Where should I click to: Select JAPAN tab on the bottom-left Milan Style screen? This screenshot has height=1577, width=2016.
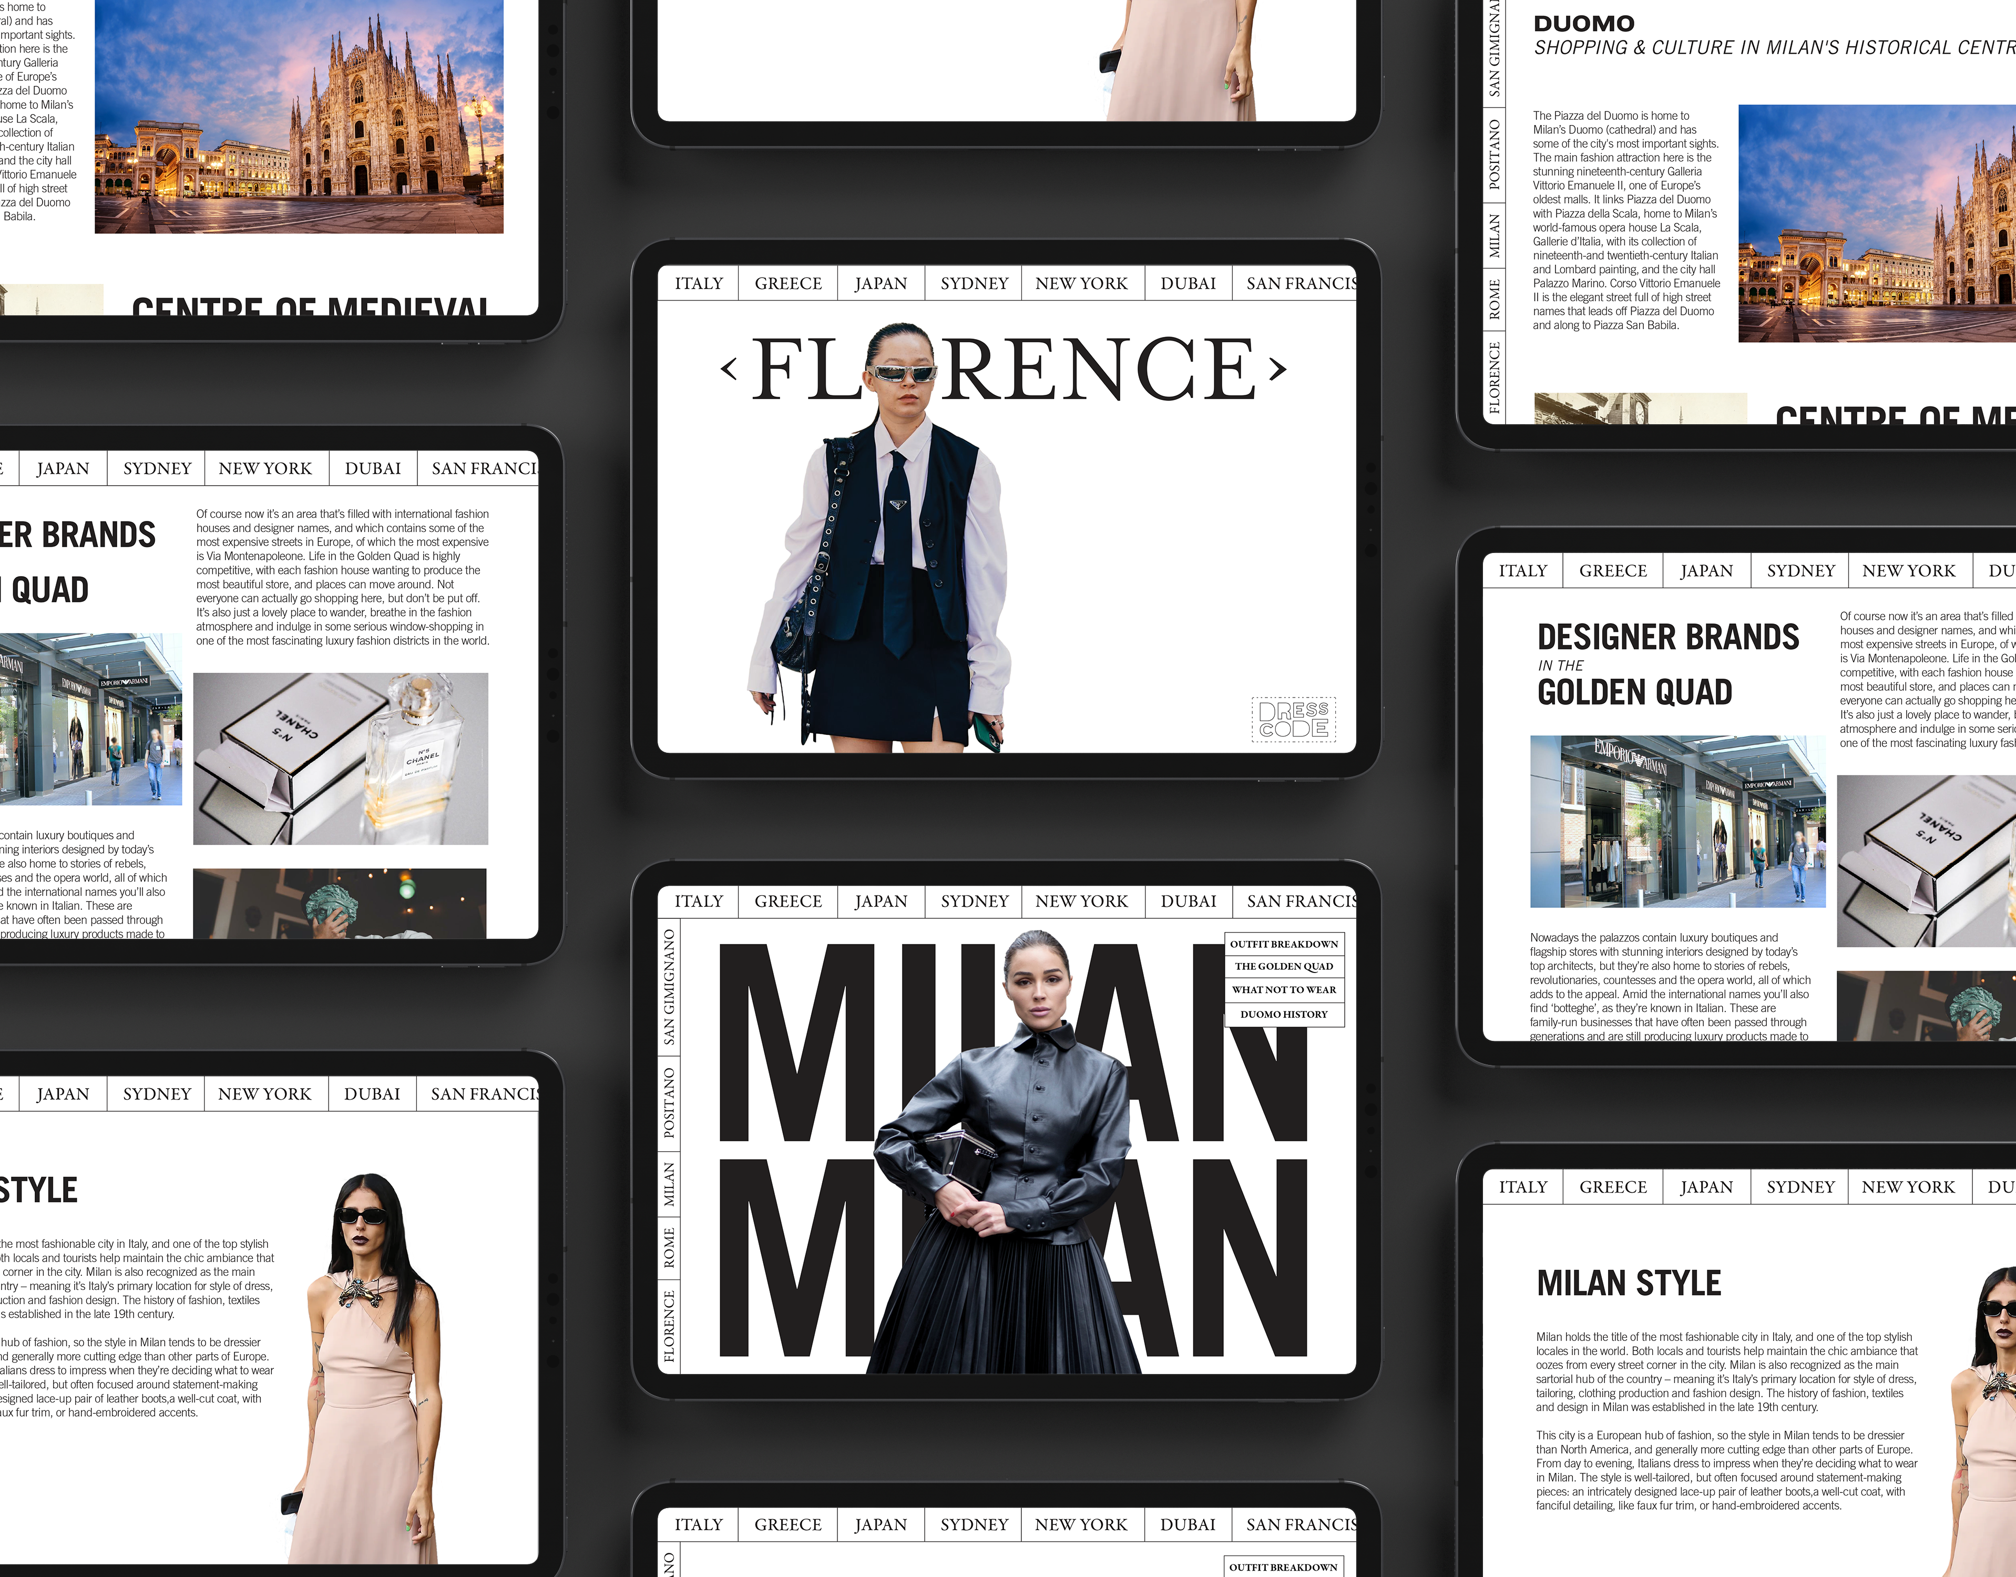[63, 1094]
